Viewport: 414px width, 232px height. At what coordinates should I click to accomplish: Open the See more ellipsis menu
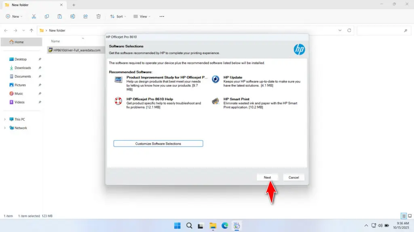pos(161,16)
